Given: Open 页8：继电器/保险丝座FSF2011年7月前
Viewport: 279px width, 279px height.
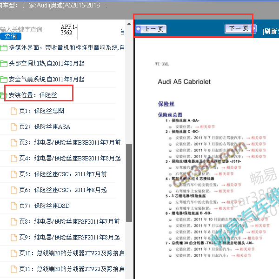Looking at the screenshot, I should (69, 221).
